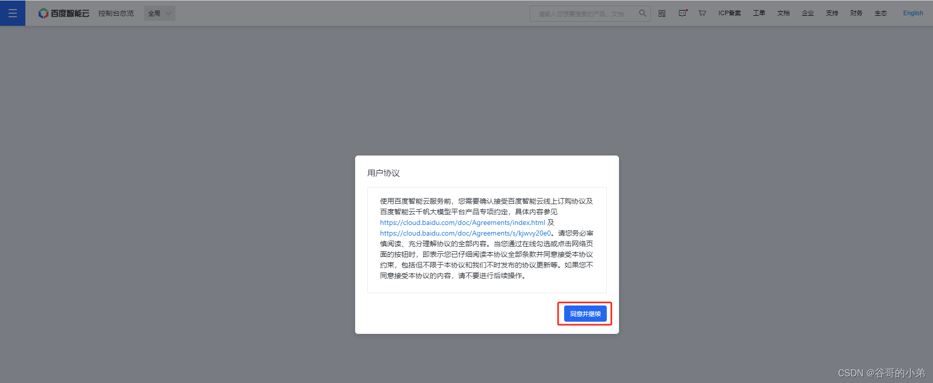Image resolution: width=933 pixels, height=383 pixels.
Task: Open the messages notification icon
Action: (x=682, y=13)
